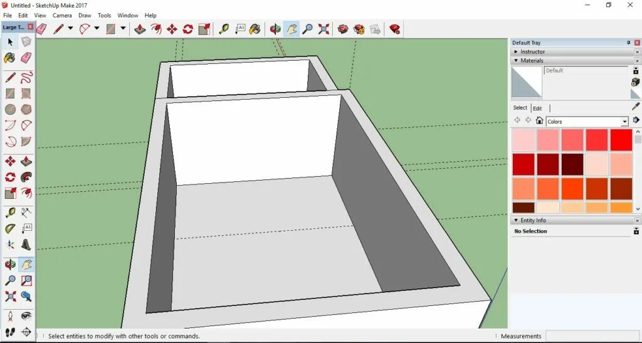Activate the Look Around eye tool
The height and width of the screenshot is (343, 642).
26,316
